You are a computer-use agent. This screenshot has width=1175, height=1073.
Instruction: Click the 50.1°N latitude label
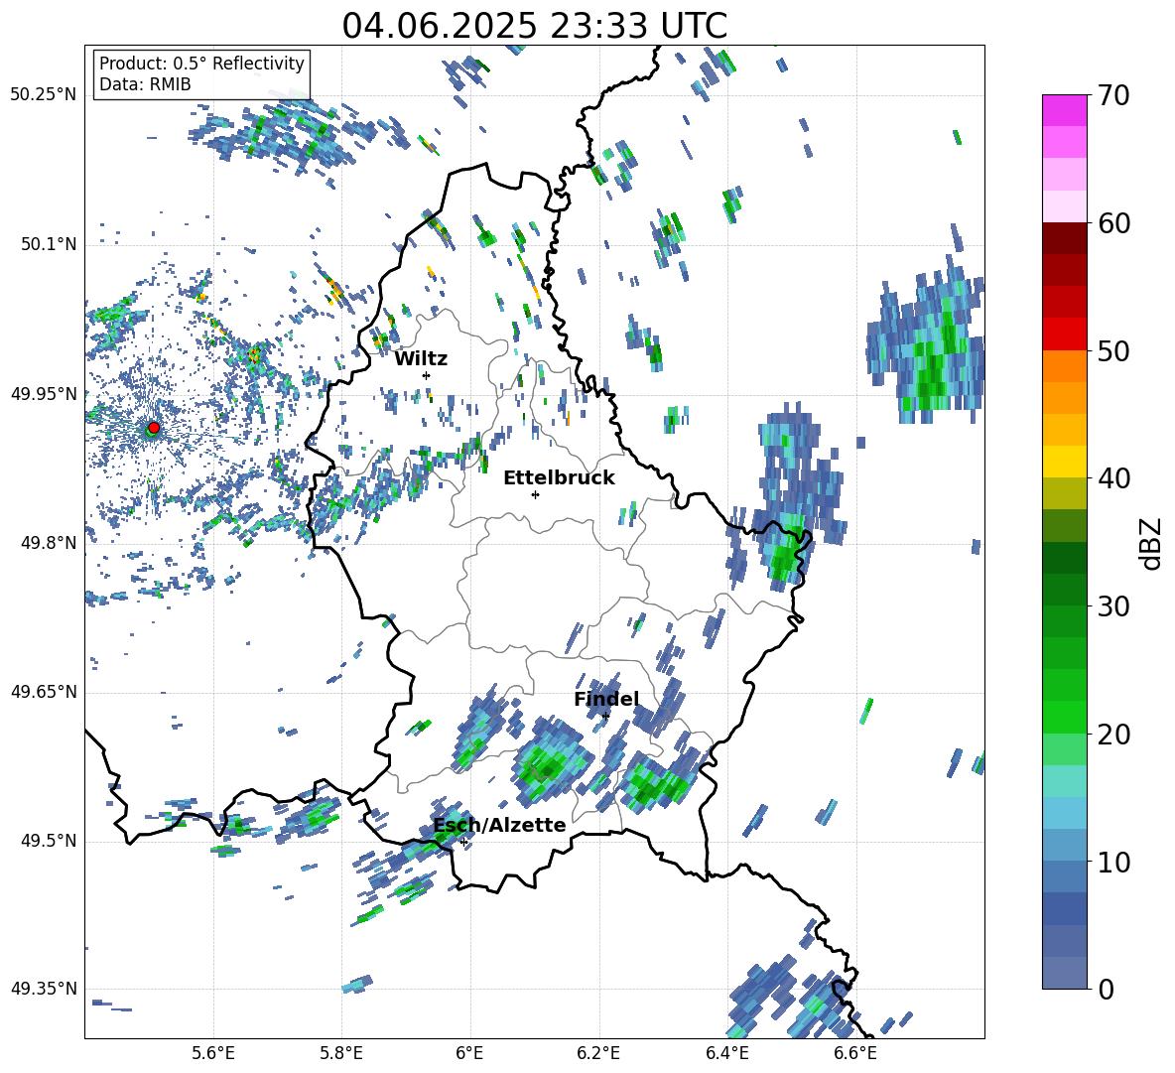pyautogui.click(x=48, y=244)
